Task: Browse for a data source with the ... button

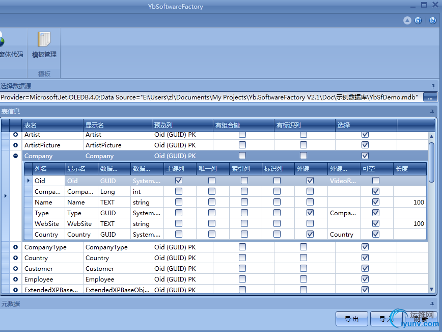Action: point(430,97)
